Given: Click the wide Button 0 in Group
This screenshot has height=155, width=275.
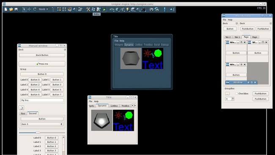Looking at the screenshot, I should point(42,74).
